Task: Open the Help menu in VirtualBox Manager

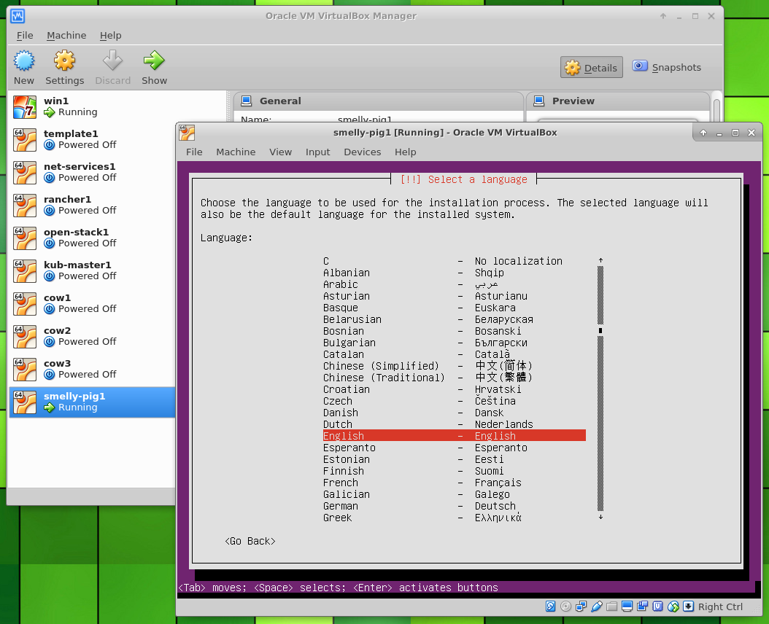Action: click(110, 35)
